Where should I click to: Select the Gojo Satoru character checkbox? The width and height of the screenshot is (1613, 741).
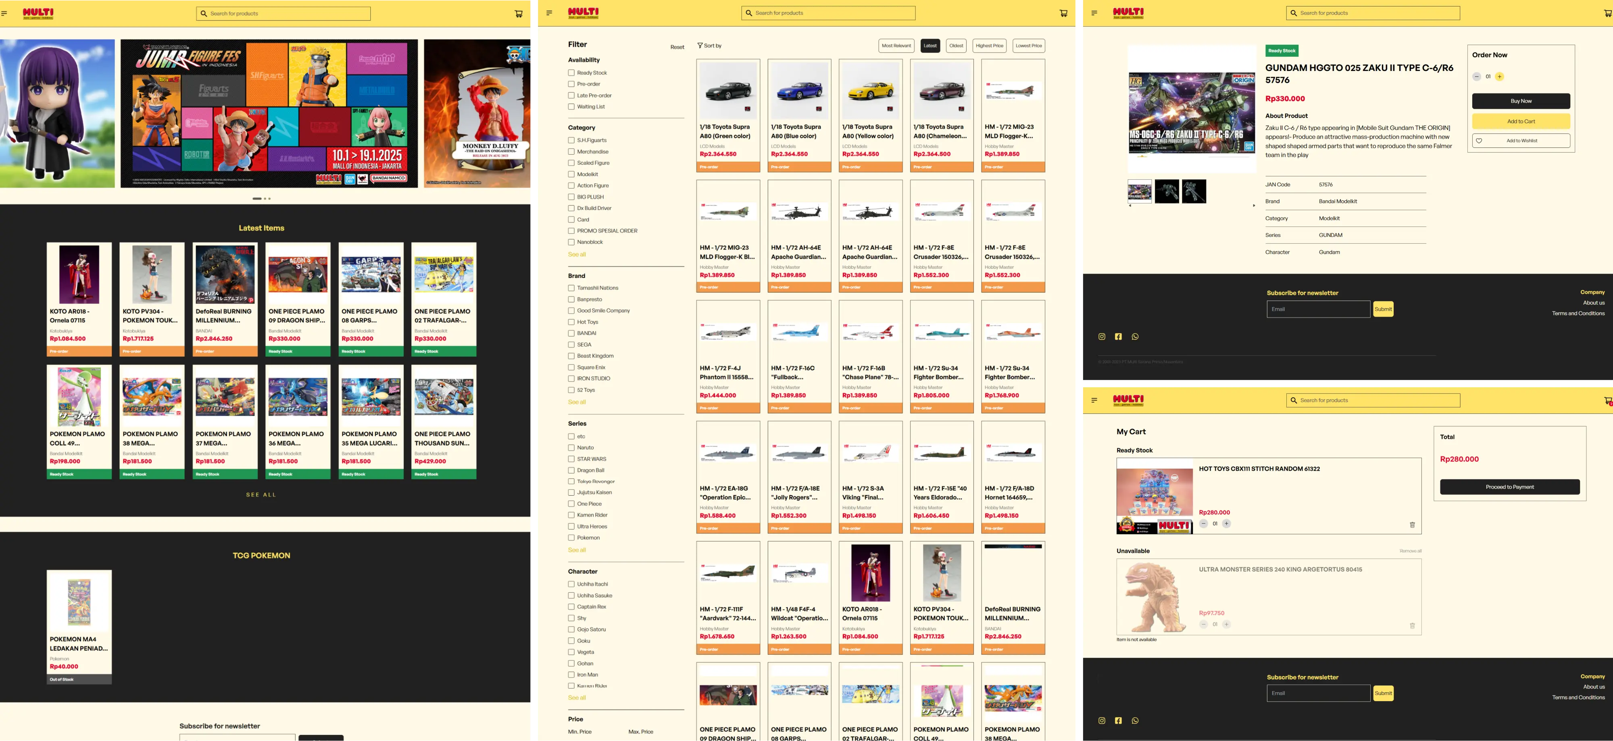click(571, 629)
